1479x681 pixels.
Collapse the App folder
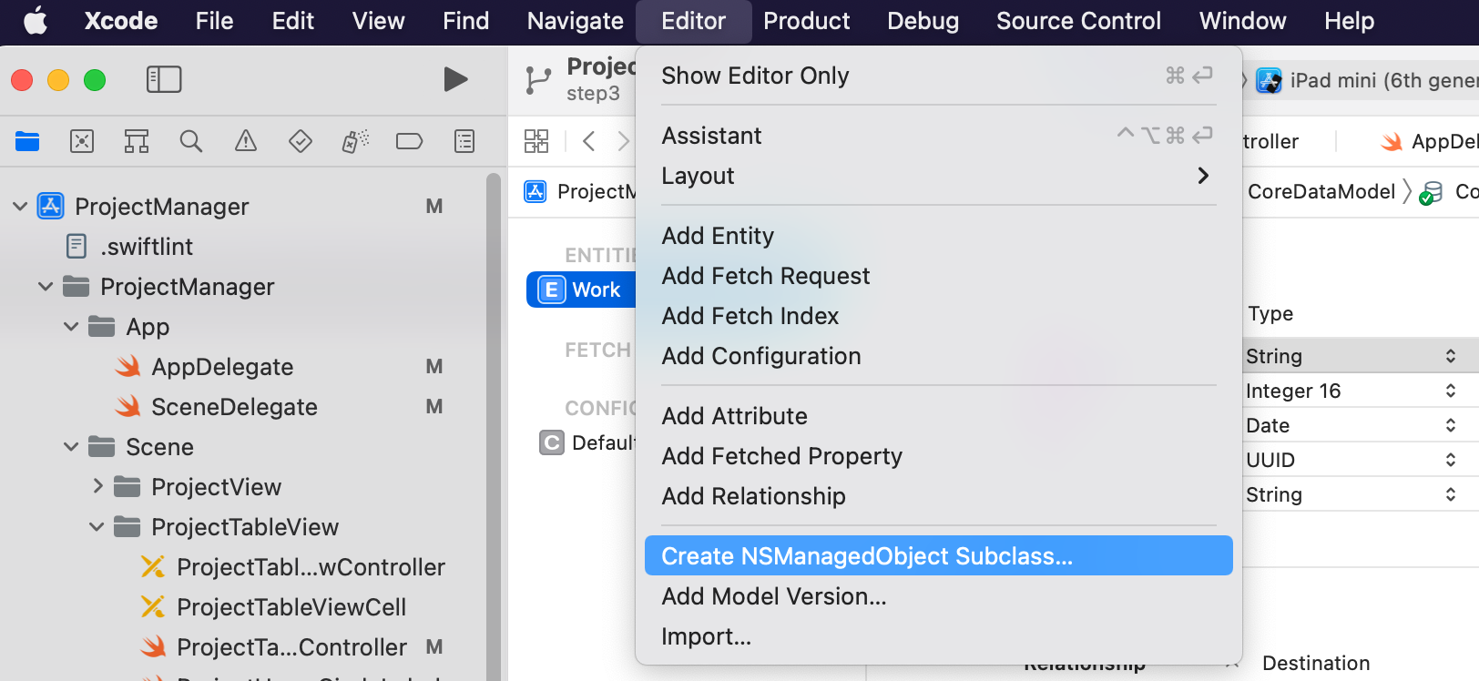pyautogui.click(x=71, y=327)
